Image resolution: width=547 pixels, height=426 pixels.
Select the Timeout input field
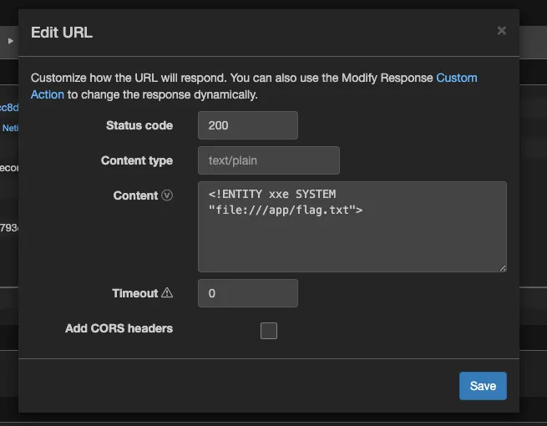coord(247,293)
